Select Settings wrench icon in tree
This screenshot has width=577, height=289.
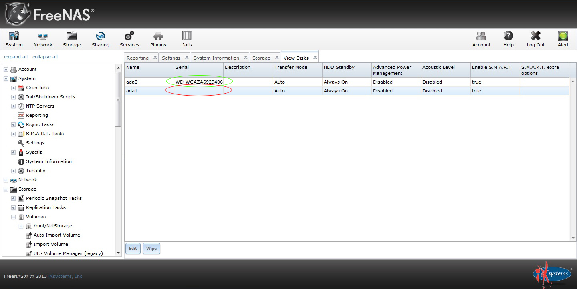click(x=21, y=143)
